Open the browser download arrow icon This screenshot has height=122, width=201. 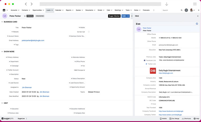[166, 4]
